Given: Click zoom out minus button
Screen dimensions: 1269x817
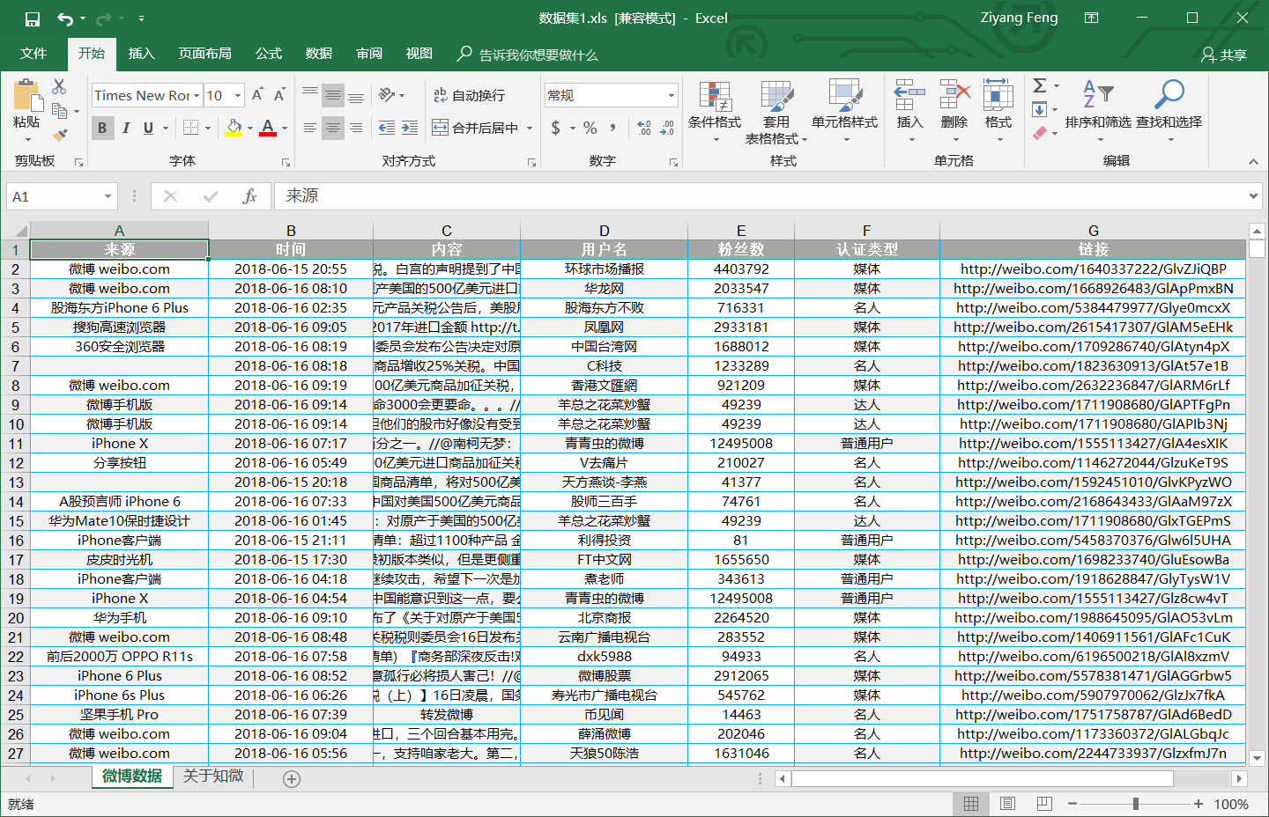Looking at the screenshot, I should coord(1072,804).
